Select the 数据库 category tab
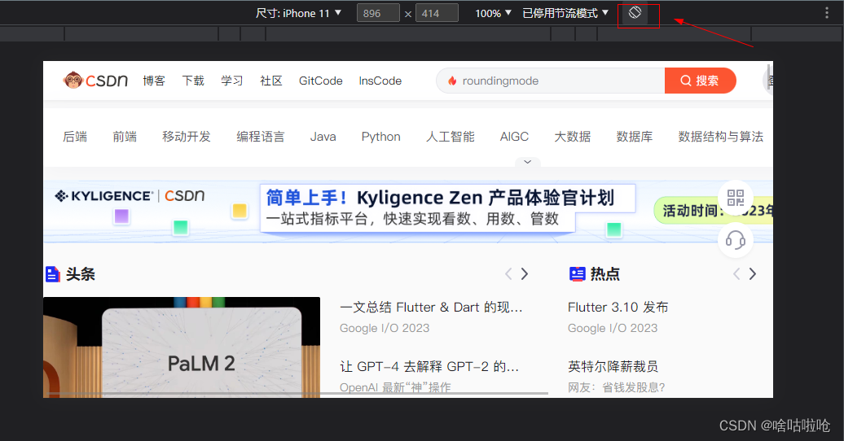 point(635,137)
